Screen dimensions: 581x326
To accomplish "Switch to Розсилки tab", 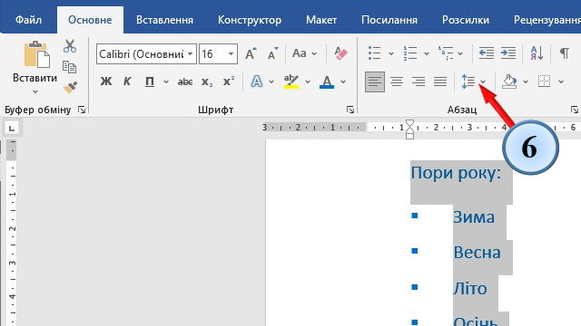I will tap(466, 20).
